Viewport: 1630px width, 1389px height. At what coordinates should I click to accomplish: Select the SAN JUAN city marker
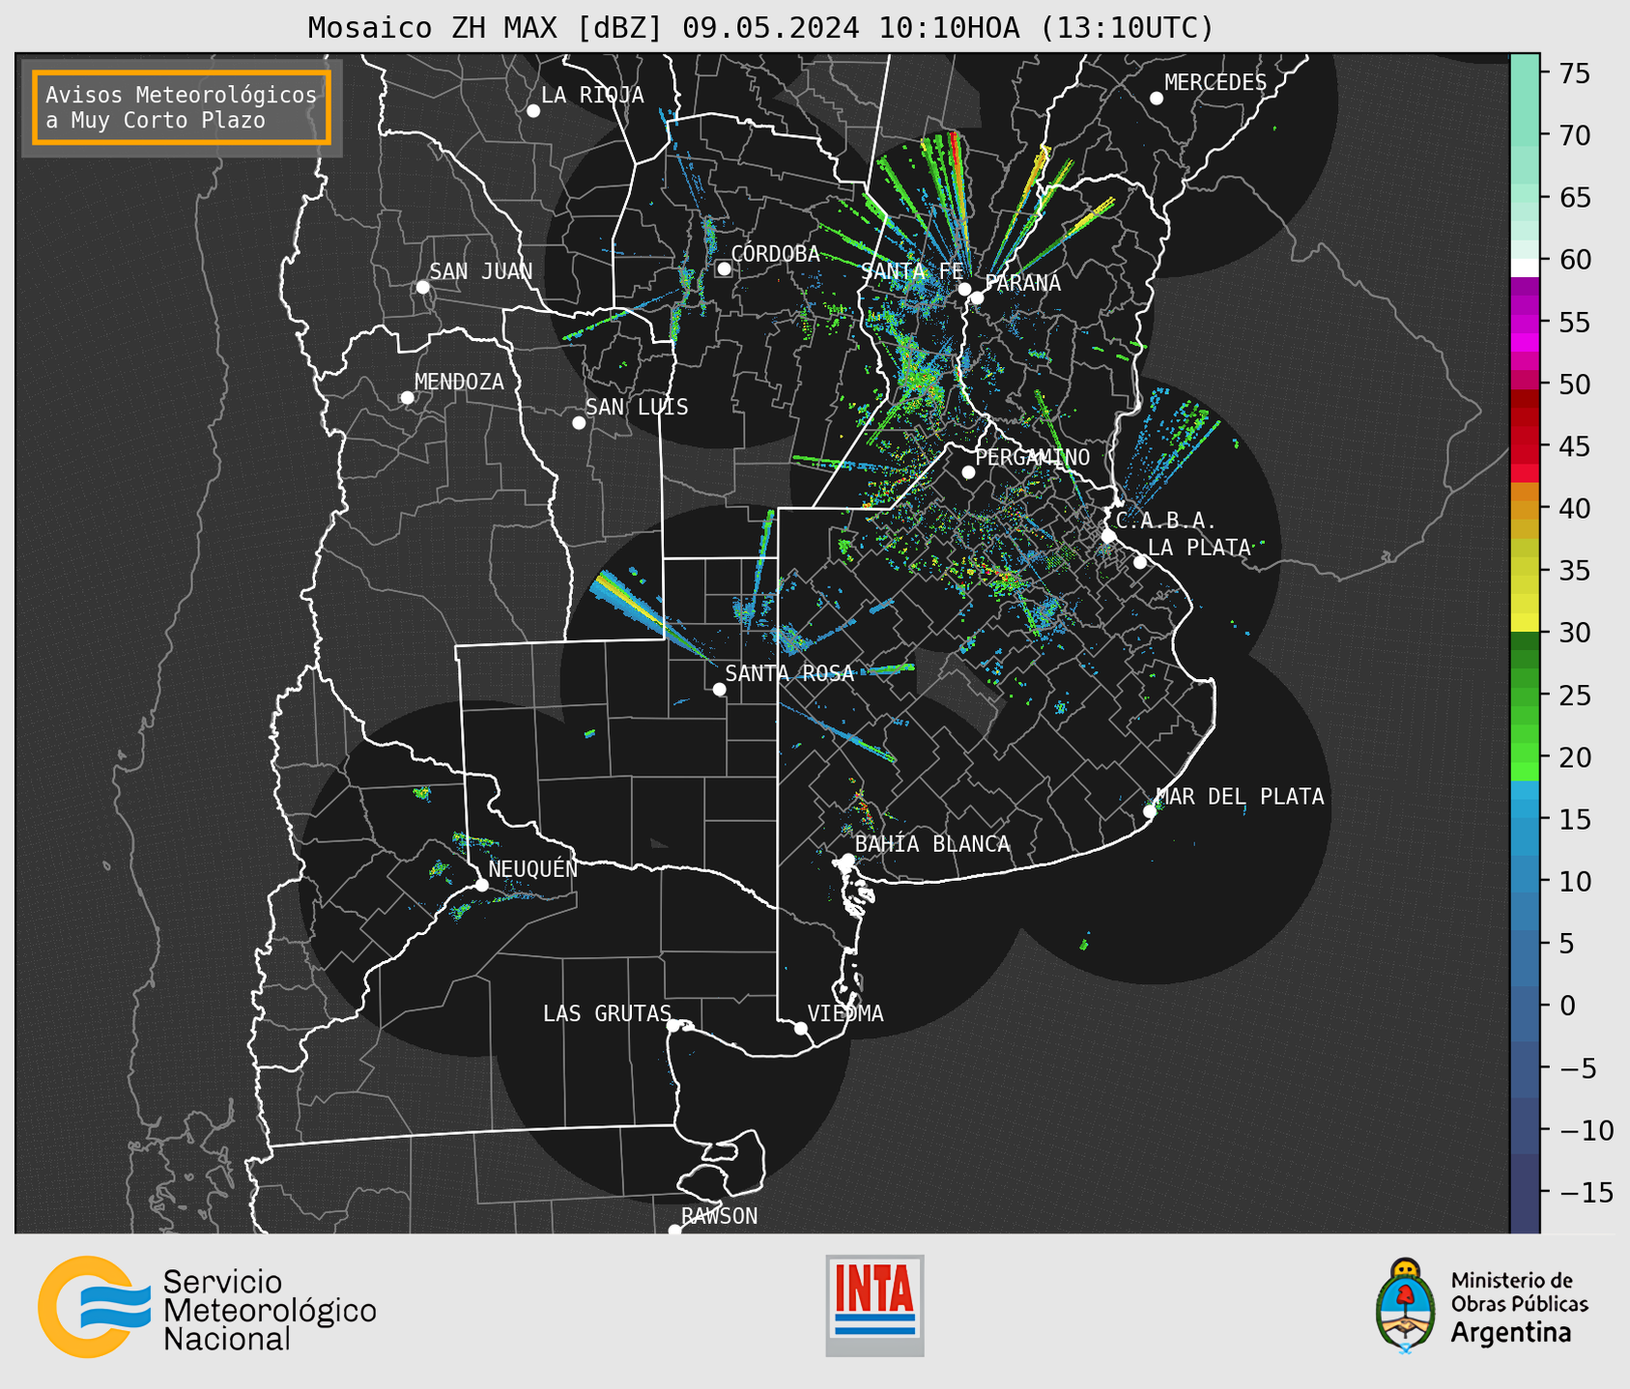(423, 287)
